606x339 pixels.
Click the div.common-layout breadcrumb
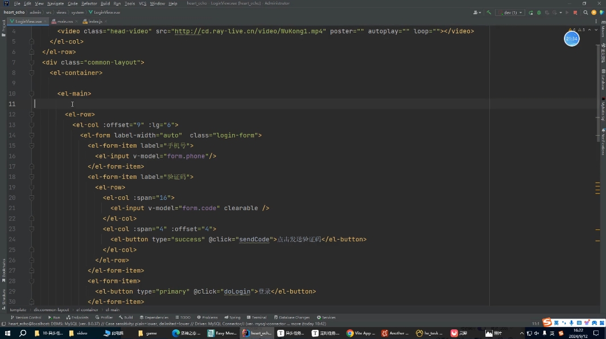click(x=51, y=309)
